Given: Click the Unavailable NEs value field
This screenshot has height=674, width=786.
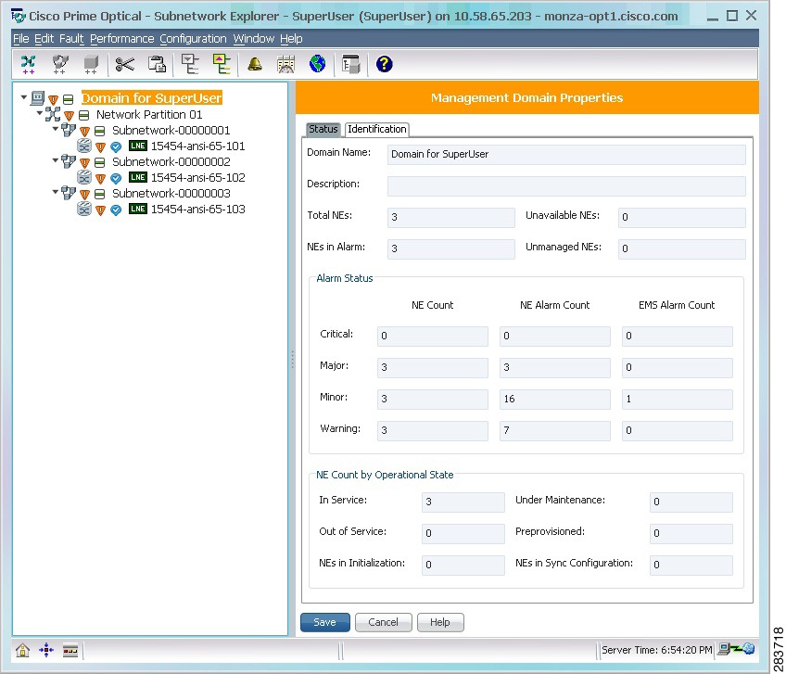Looking at the screenshot, I should (x=682, y=218).
